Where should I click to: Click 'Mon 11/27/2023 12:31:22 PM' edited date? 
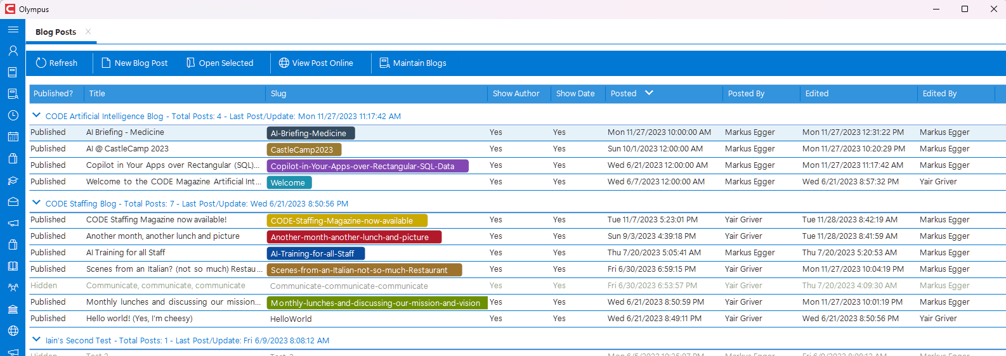(x=853, y=132)
